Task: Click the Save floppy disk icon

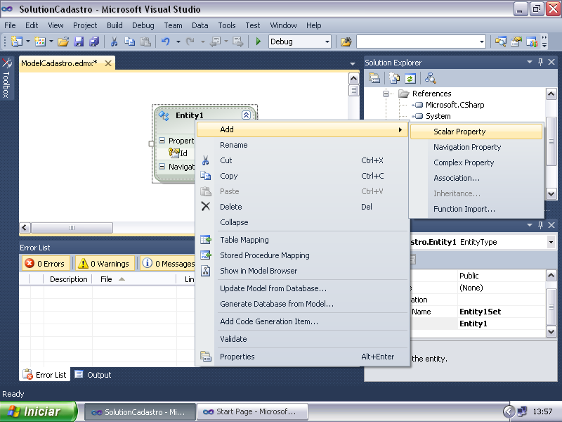Action: [79, 41]
